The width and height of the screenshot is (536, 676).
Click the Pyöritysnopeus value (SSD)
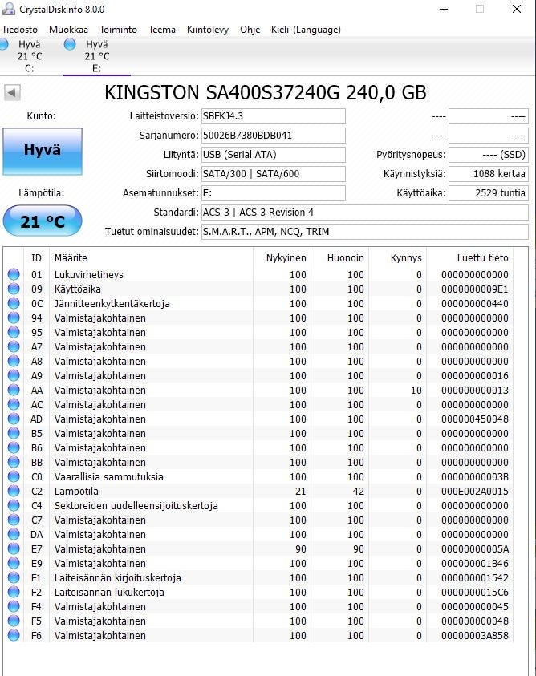(x=489, y=155)
